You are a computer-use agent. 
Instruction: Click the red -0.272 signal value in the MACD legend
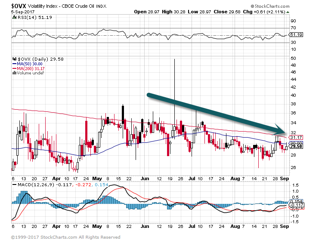[83, 184]
